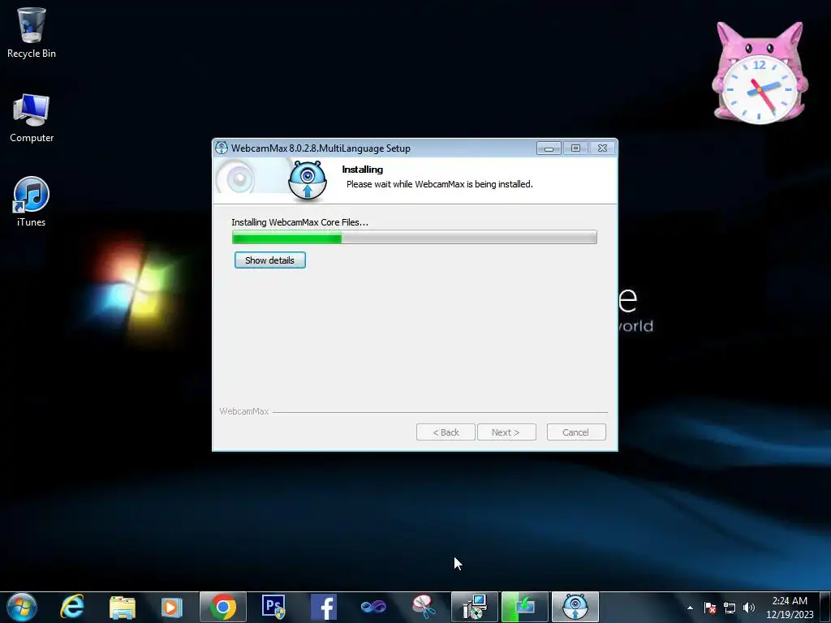Open Windows Media Player taskbar icon
The image size is (831, 623).
[172, 607]
